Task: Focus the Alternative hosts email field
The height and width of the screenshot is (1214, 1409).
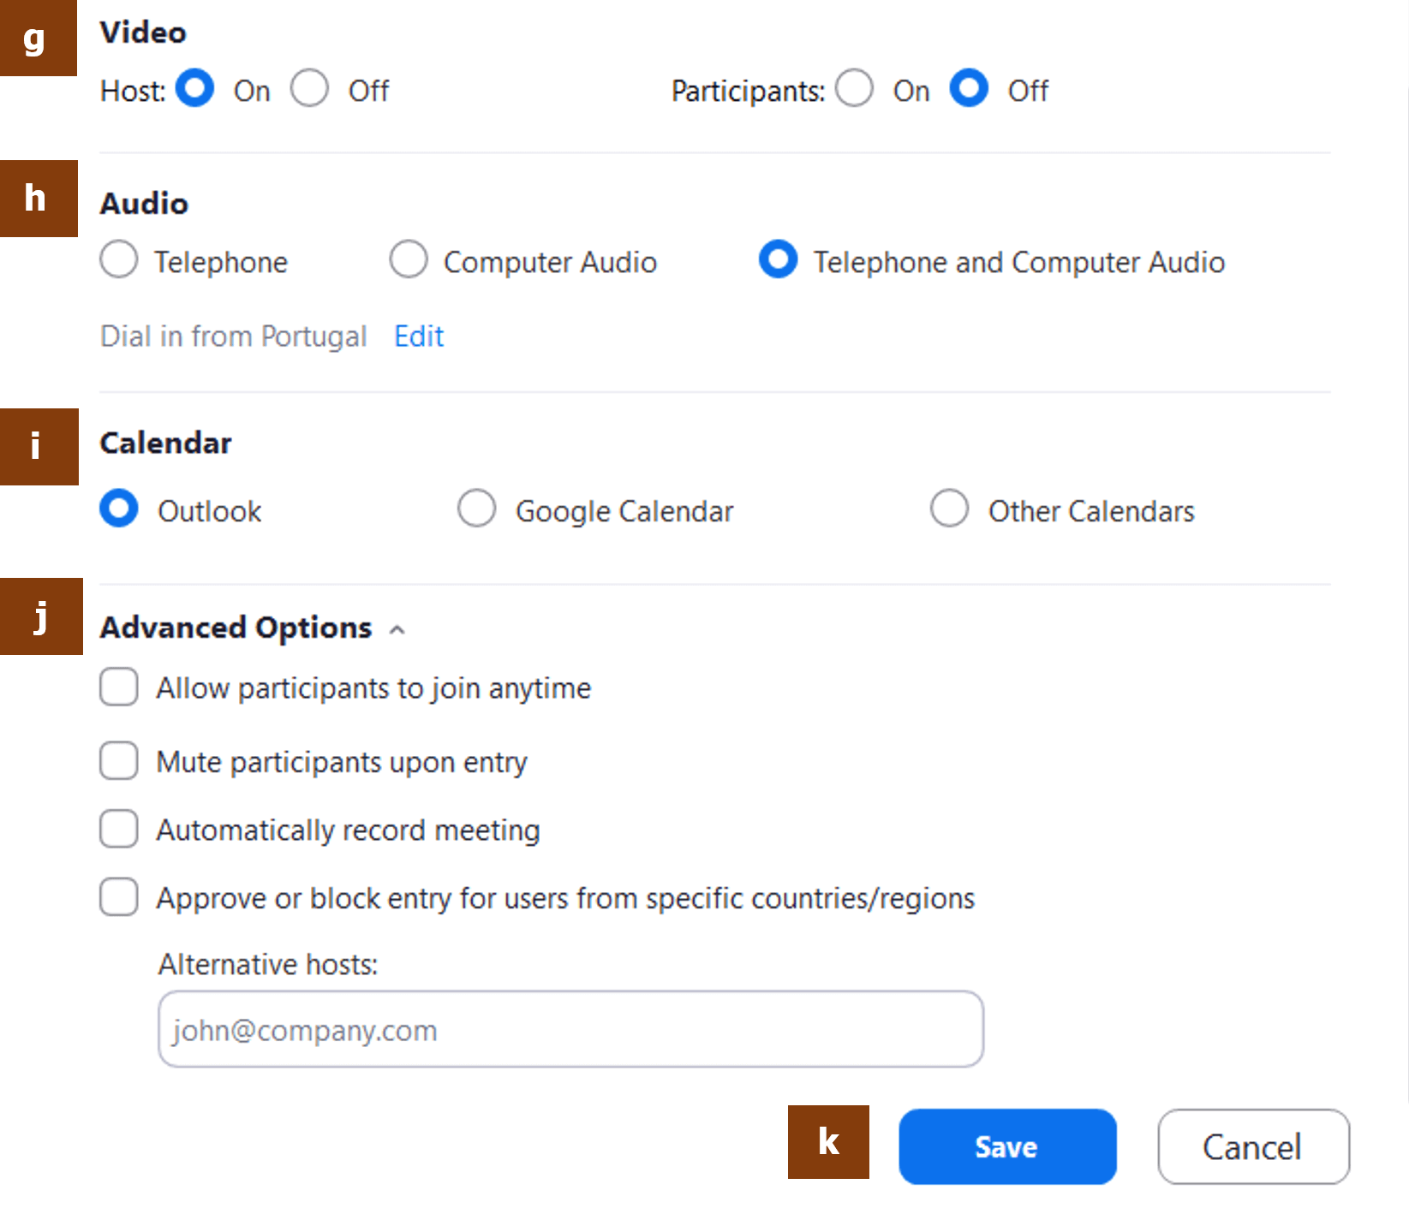Action: tap(570, 1029)
